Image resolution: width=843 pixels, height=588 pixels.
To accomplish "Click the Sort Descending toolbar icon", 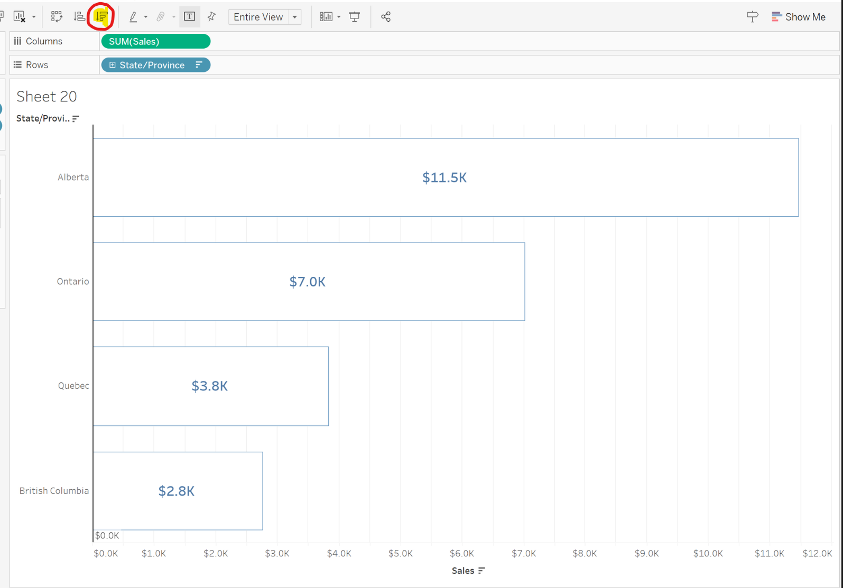I will [x=101, y=17].
